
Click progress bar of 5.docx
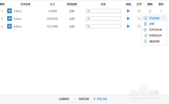pos(103,19)
